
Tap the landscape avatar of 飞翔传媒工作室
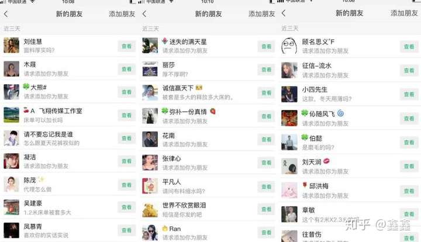11,115
